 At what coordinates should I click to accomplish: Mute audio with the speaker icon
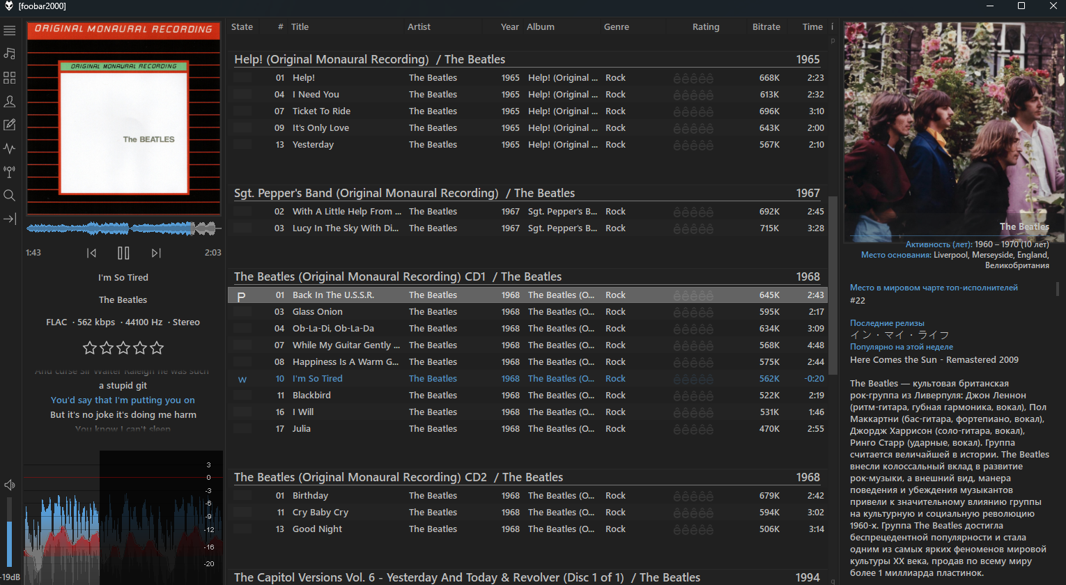[10, 485]
